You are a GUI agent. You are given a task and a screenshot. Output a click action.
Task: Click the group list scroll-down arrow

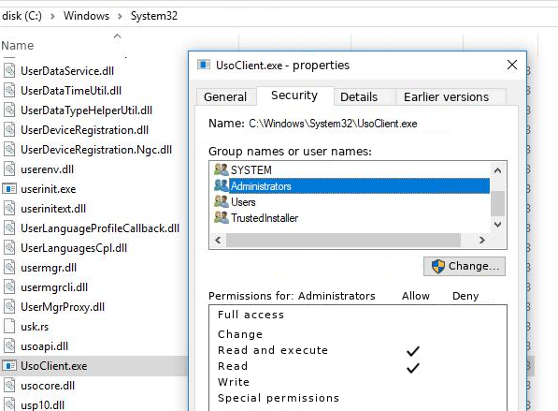[x=497, y=224]
